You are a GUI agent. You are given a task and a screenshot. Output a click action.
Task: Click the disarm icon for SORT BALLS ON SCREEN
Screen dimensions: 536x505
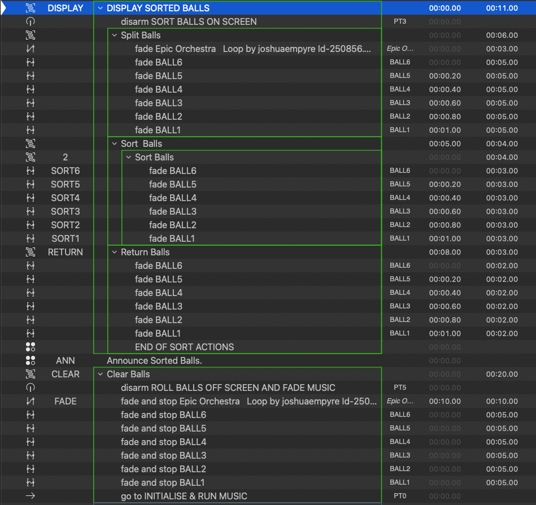coord(30,22)
